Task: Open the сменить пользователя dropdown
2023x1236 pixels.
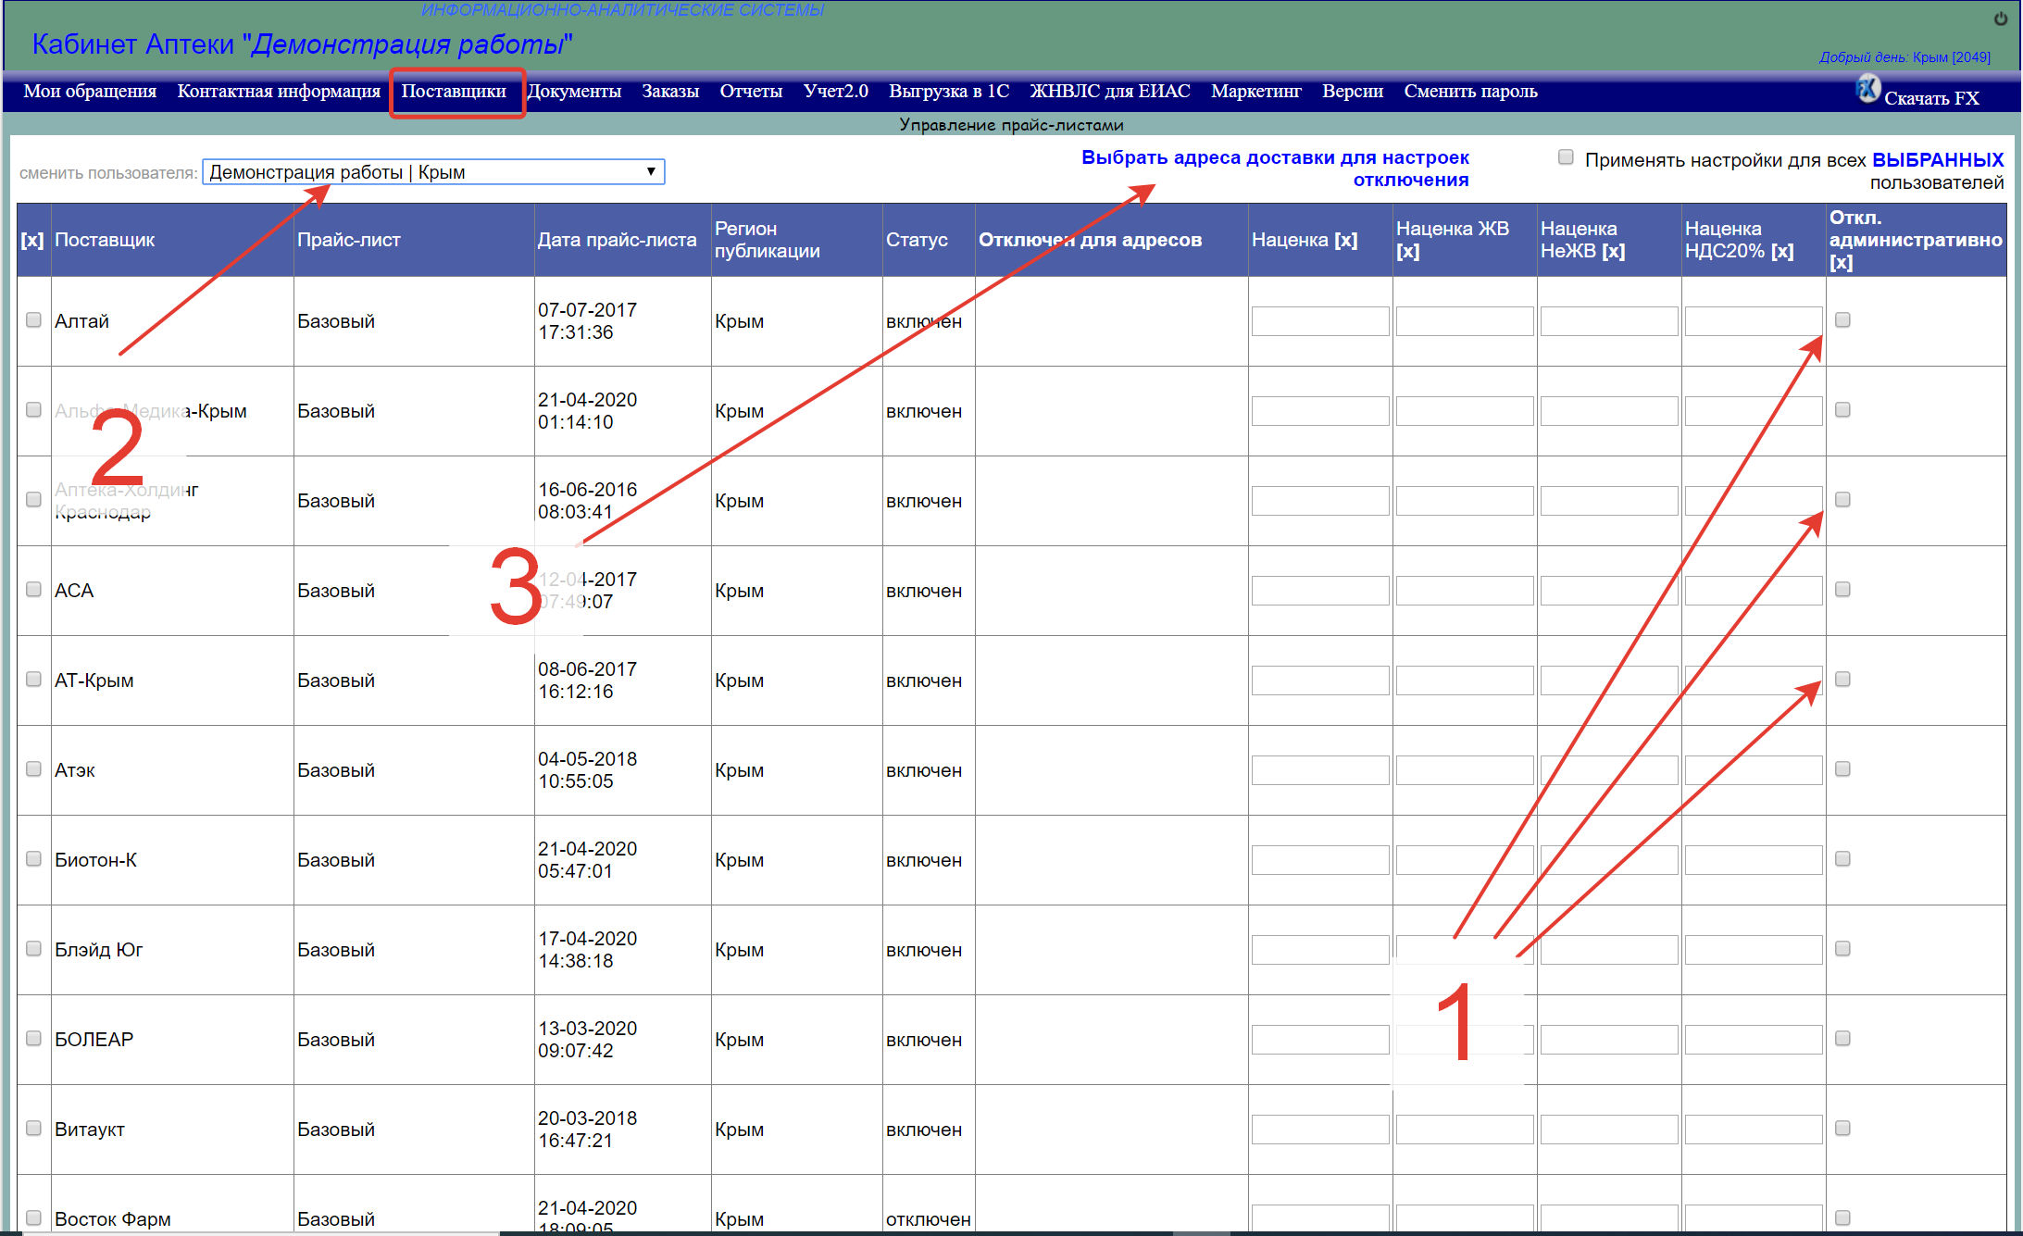Action: (433, 172)
